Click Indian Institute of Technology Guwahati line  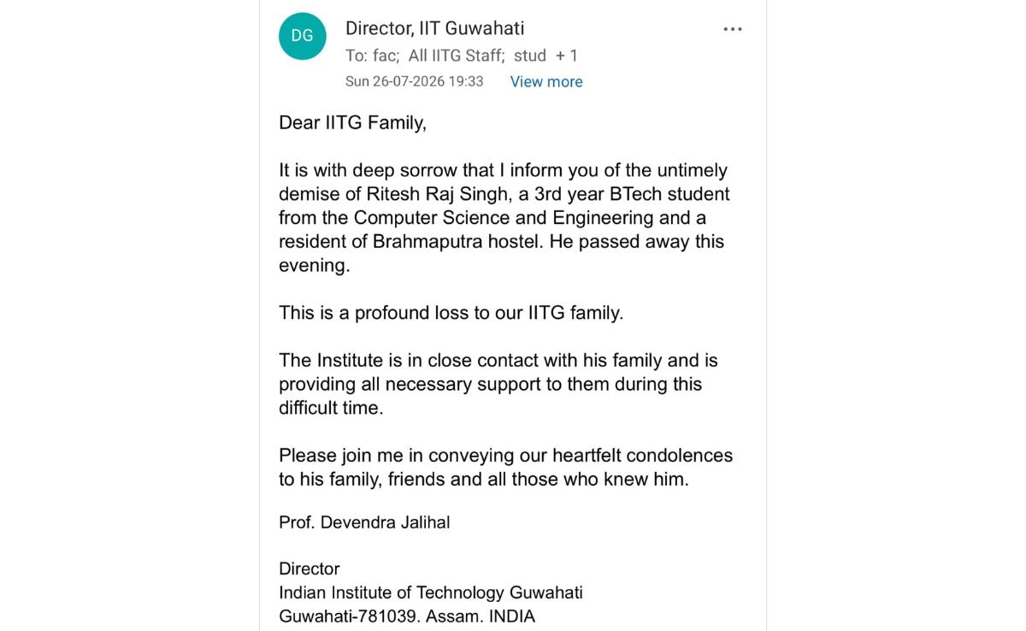(x=431, y=592)
